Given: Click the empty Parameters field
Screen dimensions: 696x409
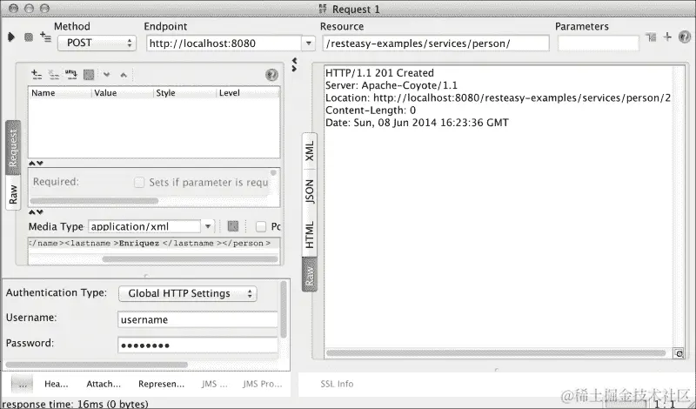Looking at the screenshot, I should 598,44.
